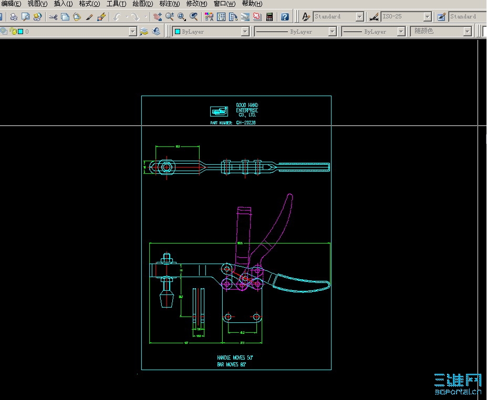
Task: Open the undo history dropdown arrow
Action: pos(127,17)
